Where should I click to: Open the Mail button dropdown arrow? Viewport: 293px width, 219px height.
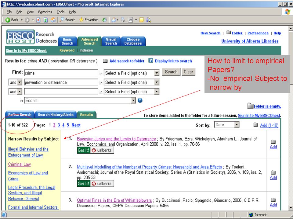coord(117,20)
